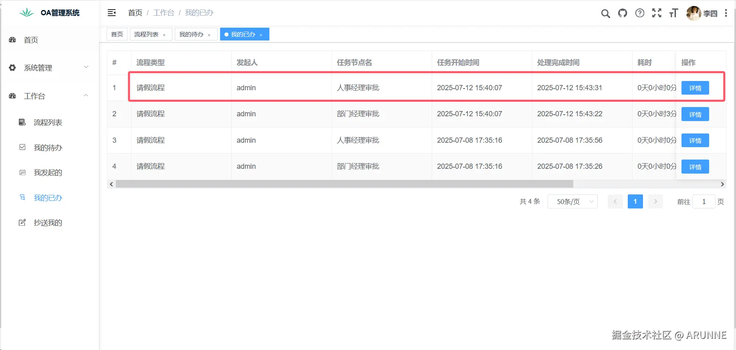The width and height of the screenshot is (736, 350).
Task: Select page 1 in pagination
Action: tap(635, 201)
